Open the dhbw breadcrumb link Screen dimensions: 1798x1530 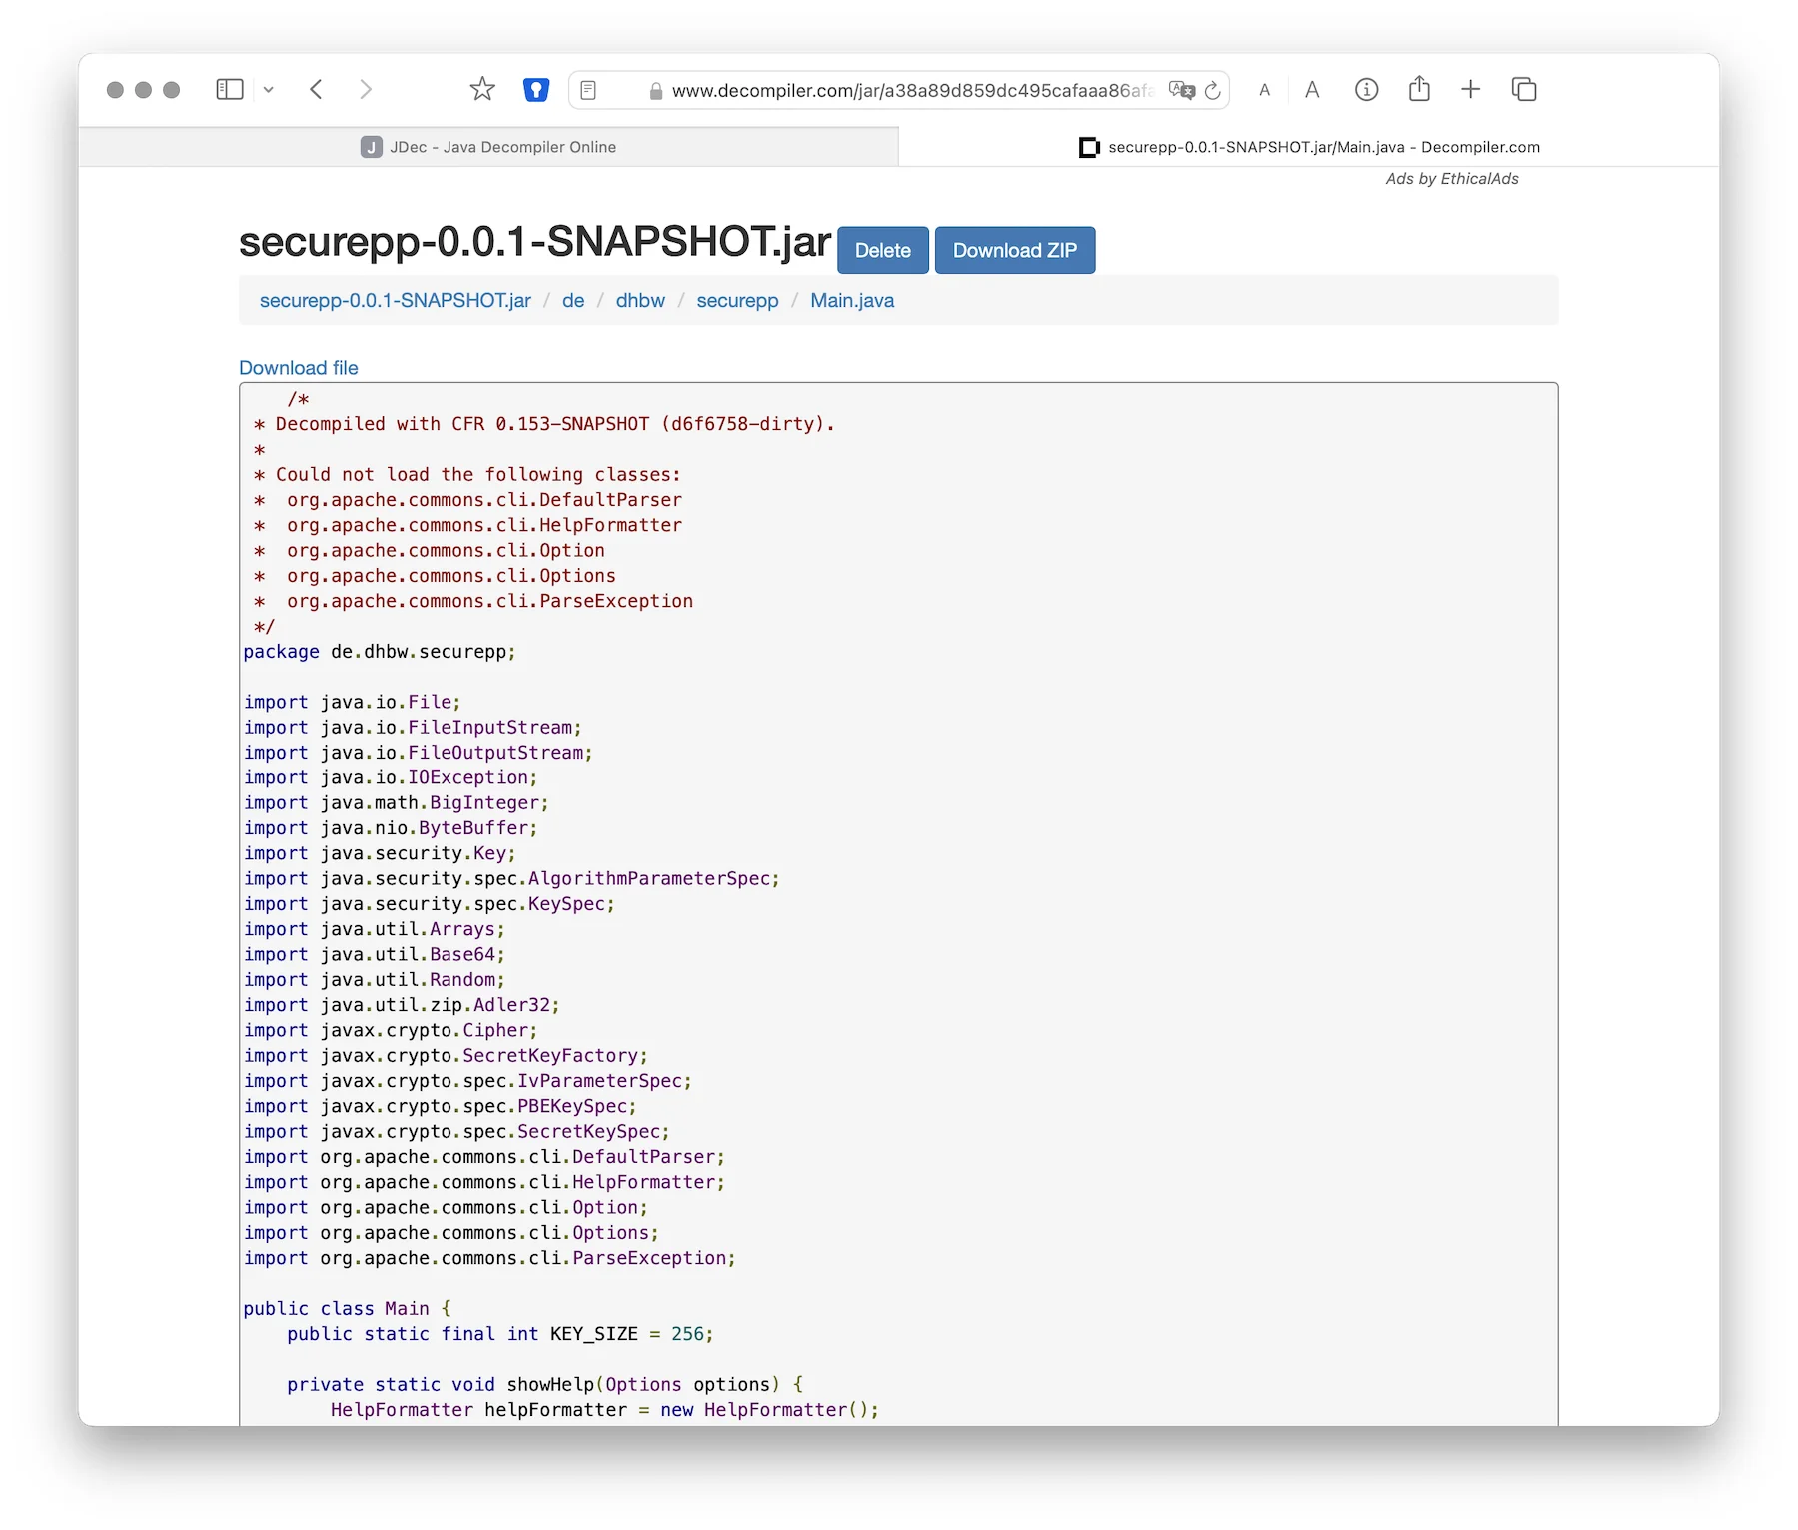pyautogui.click(x=639, y=301)
